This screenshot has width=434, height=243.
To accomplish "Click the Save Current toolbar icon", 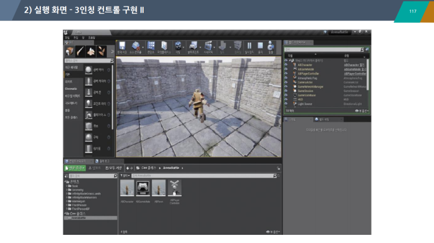I will click(122, 46).
